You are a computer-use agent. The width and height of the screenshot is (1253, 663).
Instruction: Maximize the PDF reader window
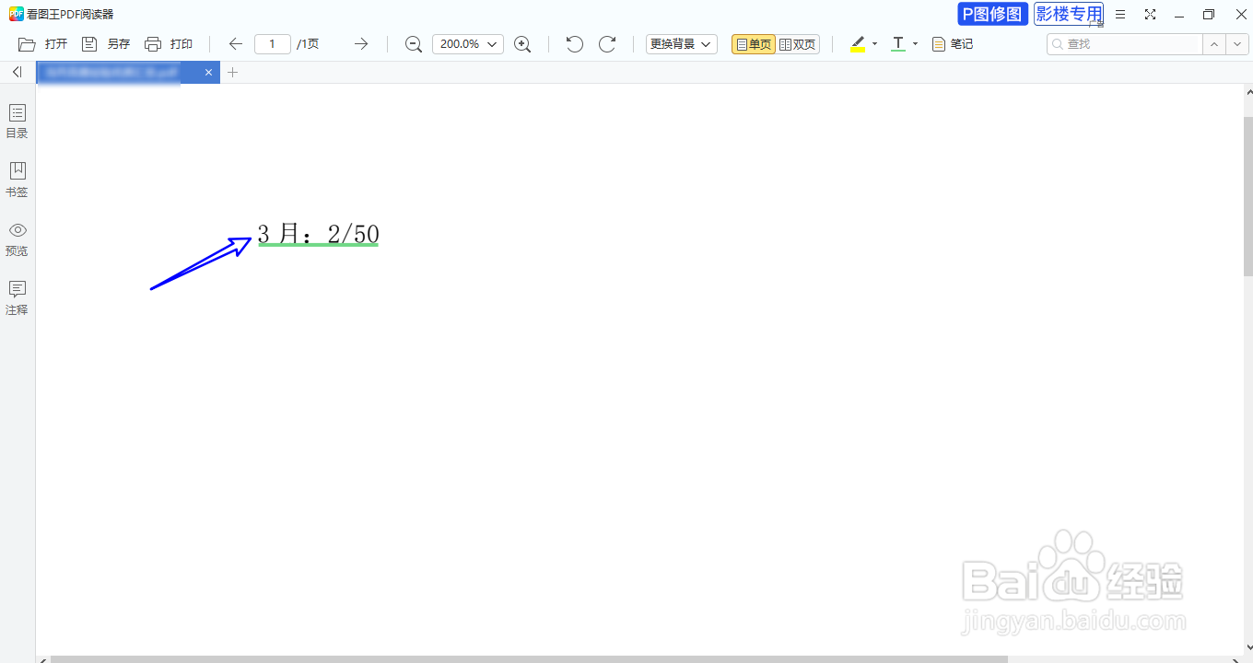[x=1209, y=14]
